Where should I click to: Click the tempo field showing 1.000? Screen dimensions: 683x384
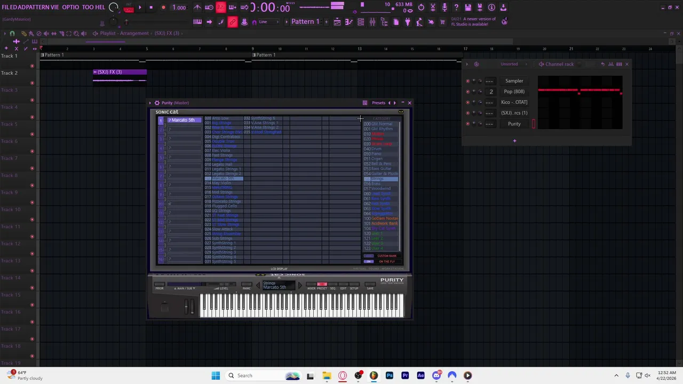click(x=179, y=7)
